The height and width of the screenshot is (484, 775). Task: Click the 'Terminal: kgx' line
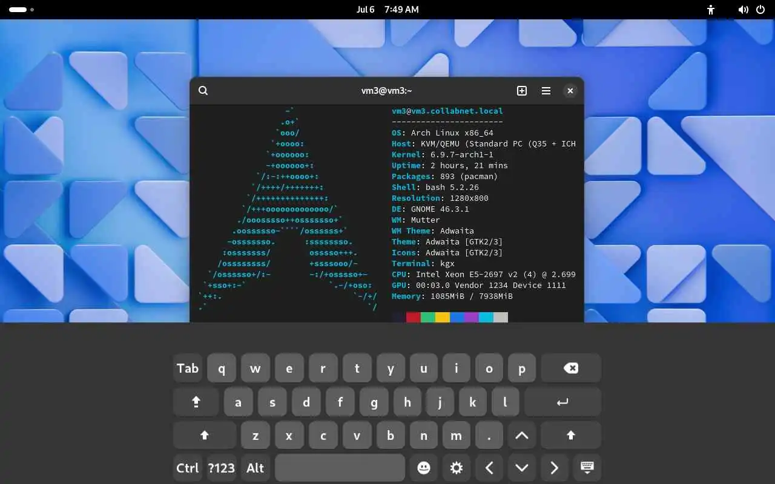(423, 263)
